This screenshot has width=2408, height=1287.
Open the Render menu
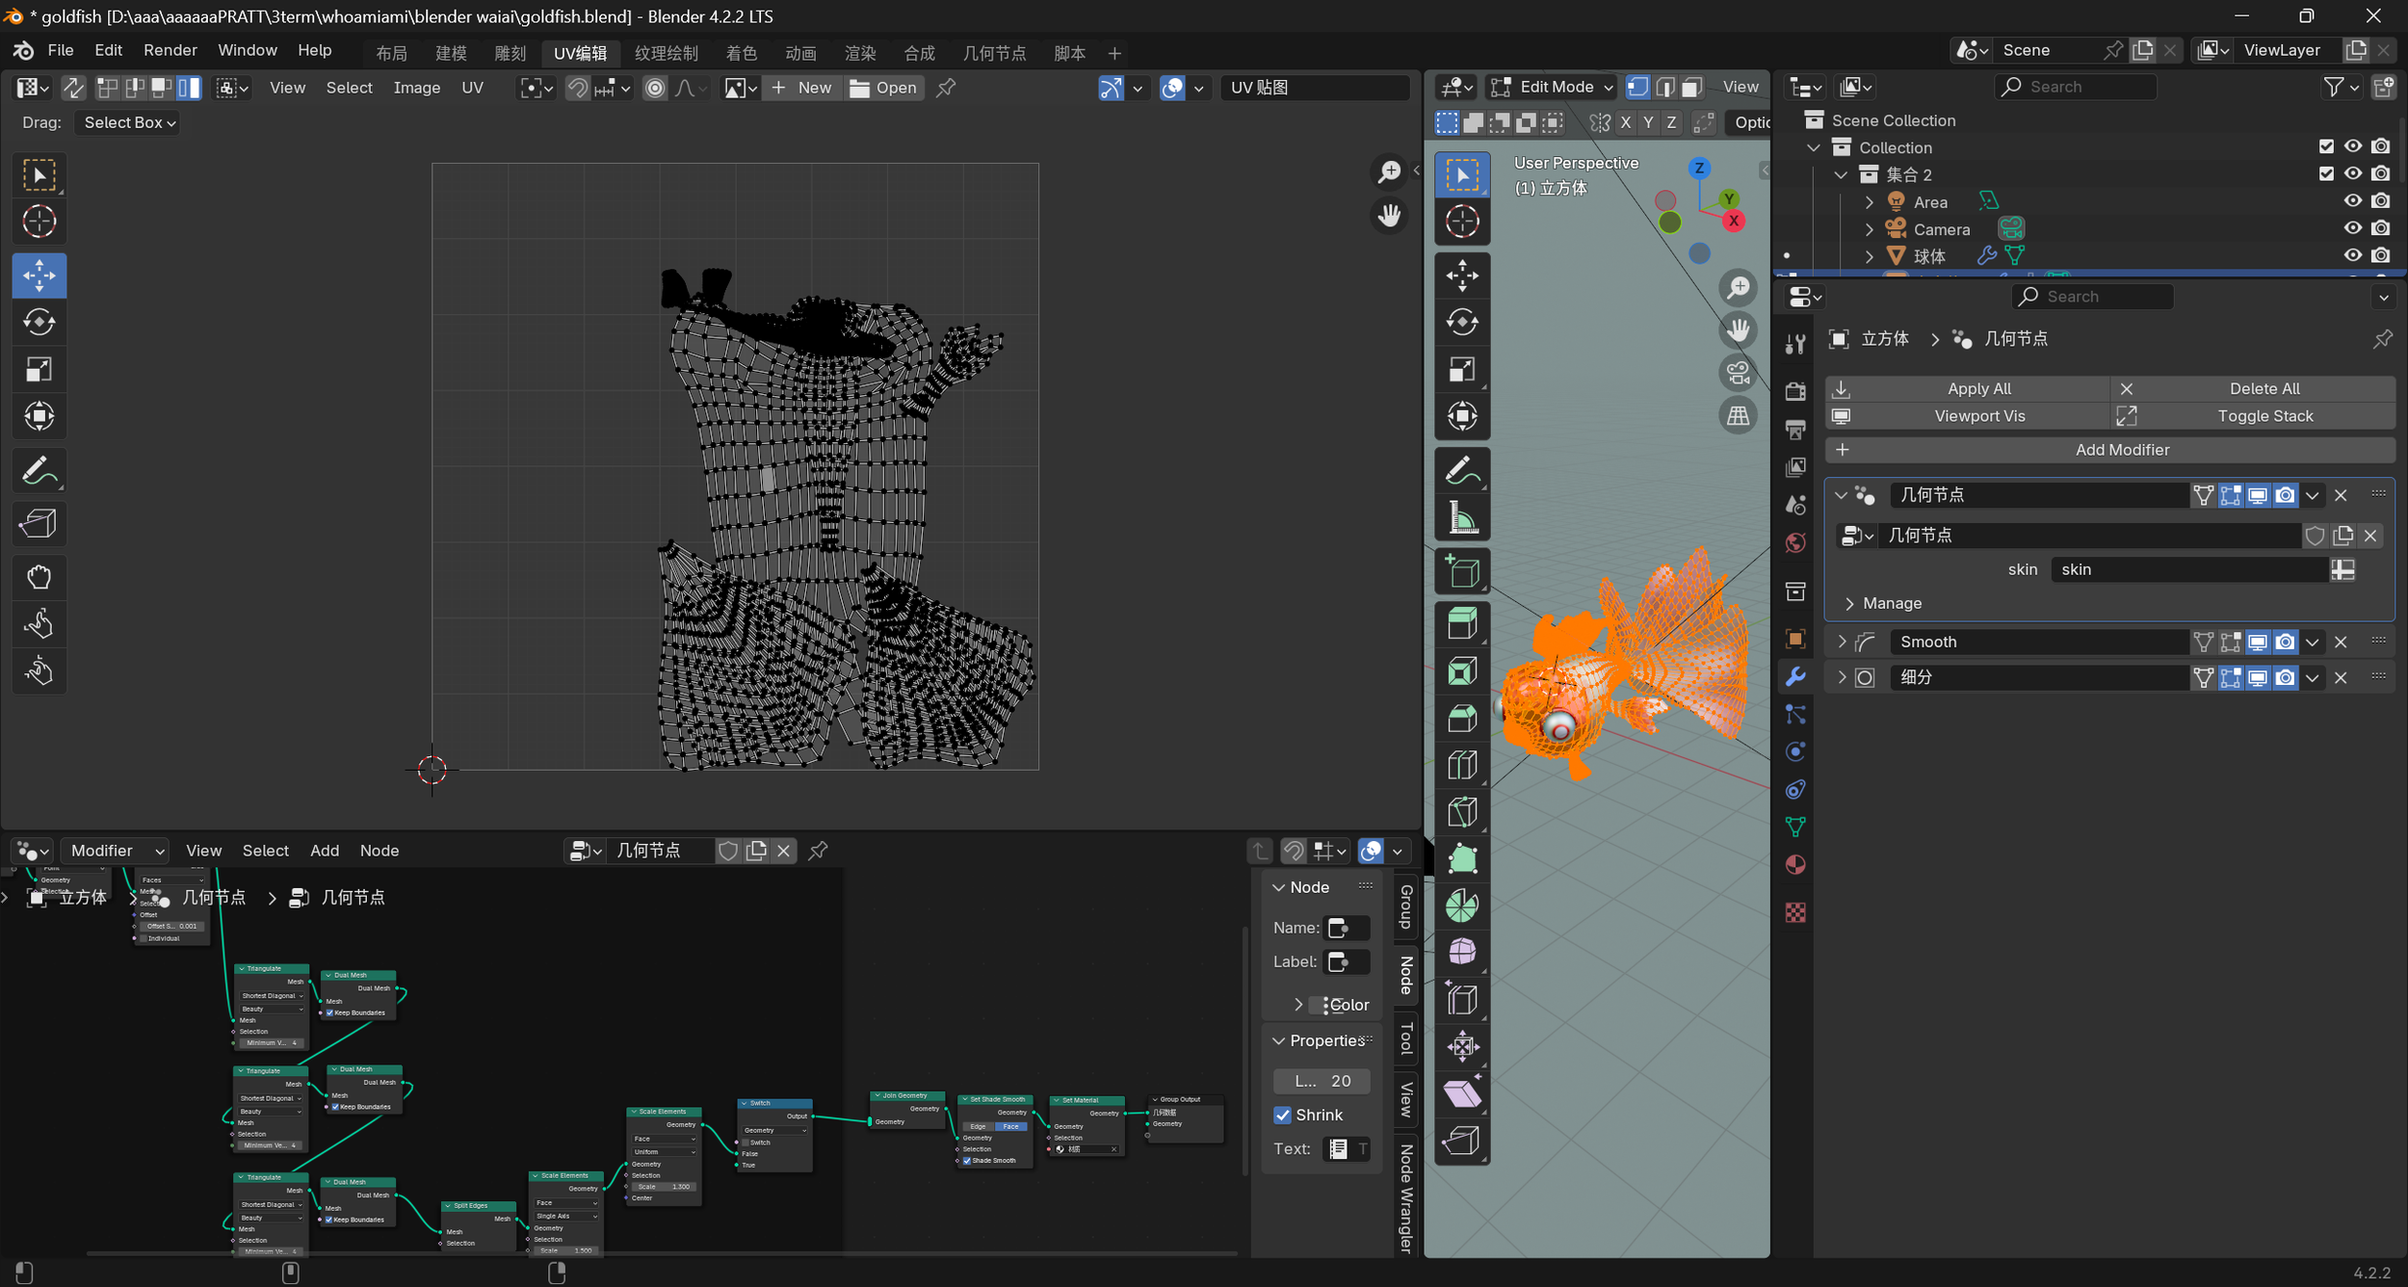(170, 50)
